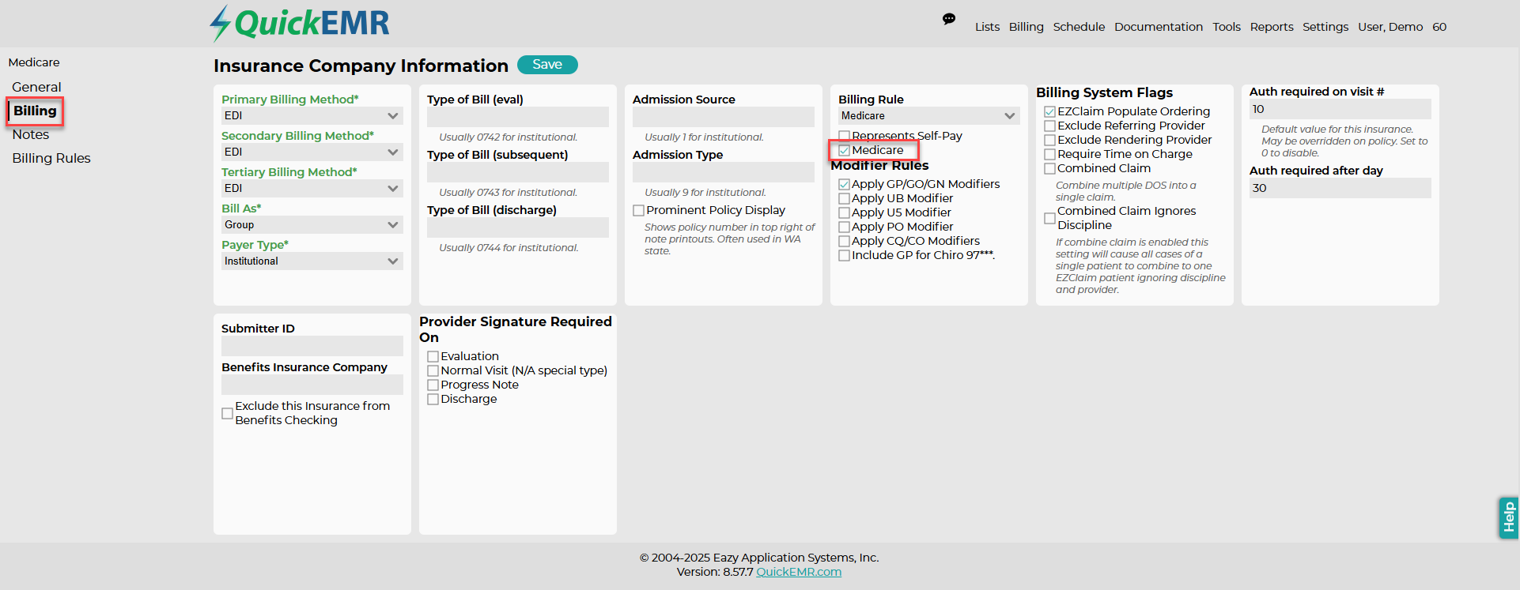Click the Admission Source field
Viewport: 1520px width, 590px height.
(x=724, y=117)
